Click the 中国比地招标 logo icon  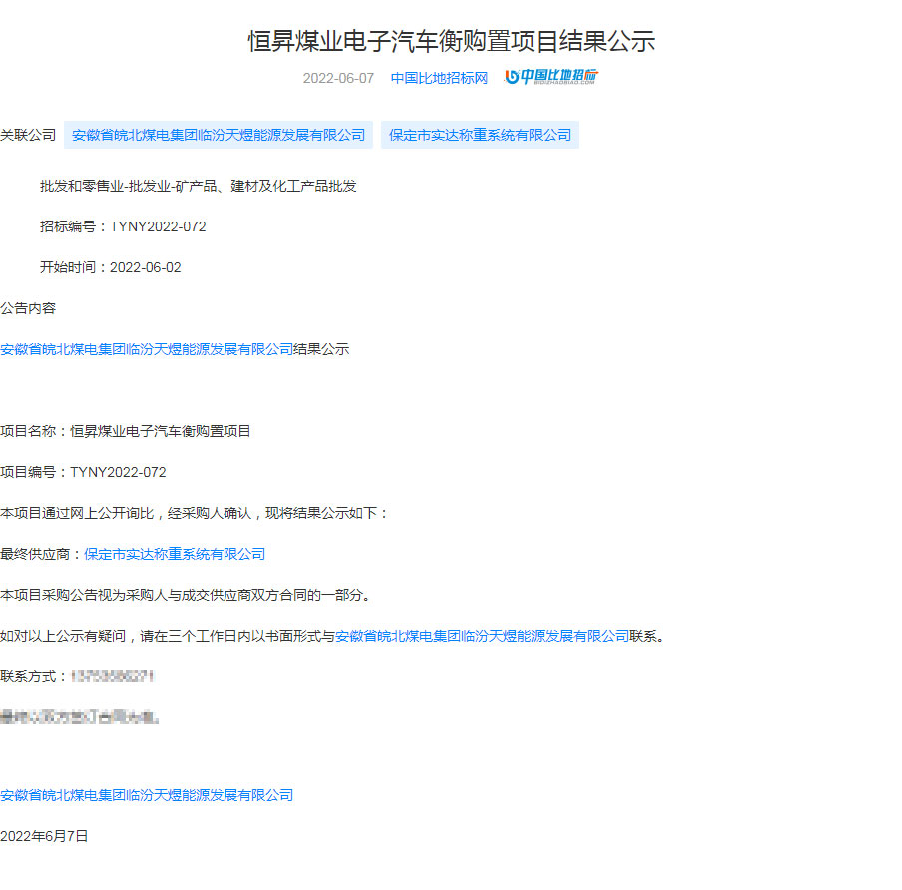click(552, 78)
